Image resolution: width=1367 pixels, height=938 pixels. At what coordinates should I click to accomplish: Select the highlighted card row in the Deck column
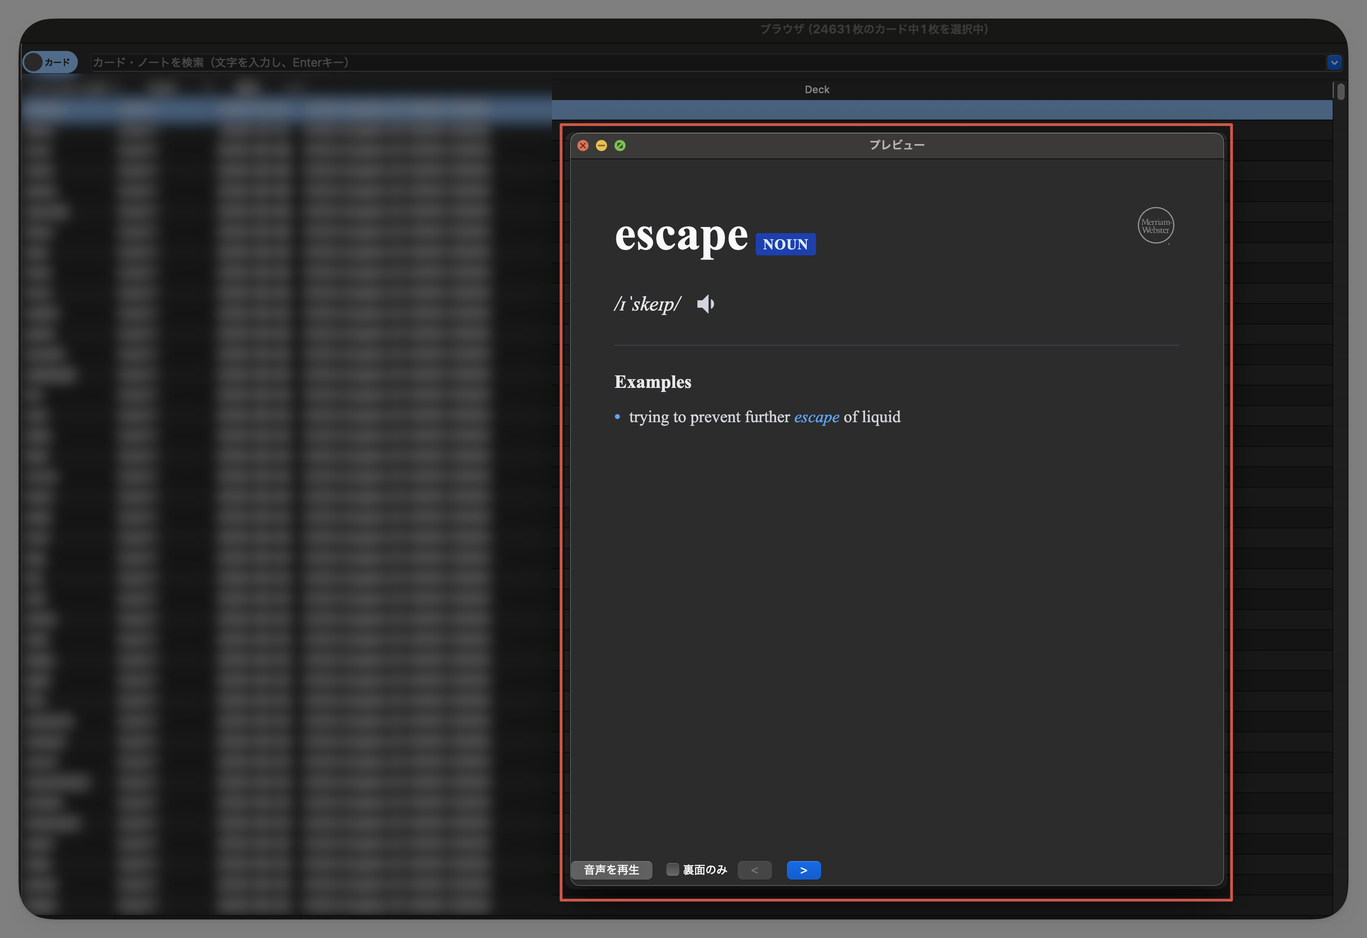tap(941, 110)
